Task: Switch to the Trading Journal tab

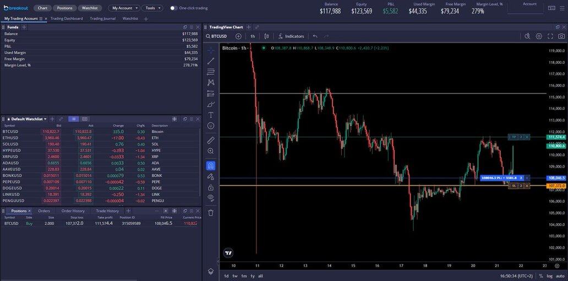Action: (102, 18)
